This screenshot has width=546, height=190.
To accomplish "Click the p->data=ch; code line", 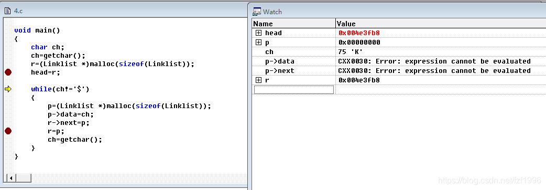I will point(71,114).
